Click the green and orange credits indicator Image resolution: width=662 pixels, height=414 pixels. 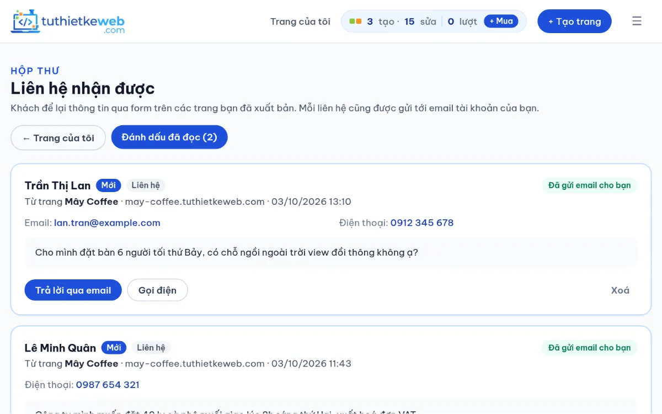pos(355,22)
